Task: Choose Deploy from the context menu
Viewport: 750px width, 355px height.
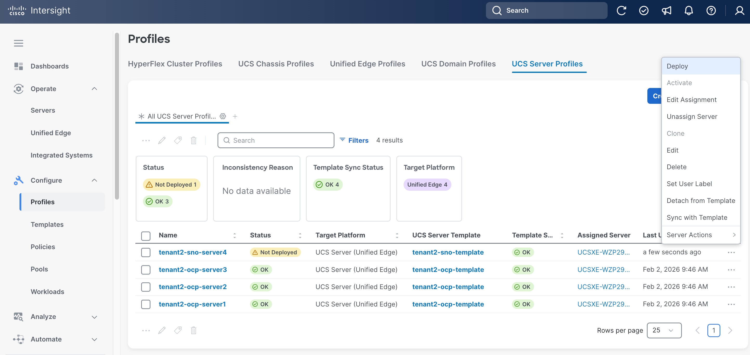Action: 701,66
